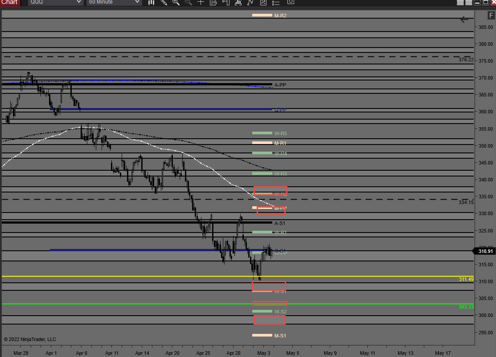496x357 pixels.
Task: Click the camera screenshot icon
Action: 291,2
